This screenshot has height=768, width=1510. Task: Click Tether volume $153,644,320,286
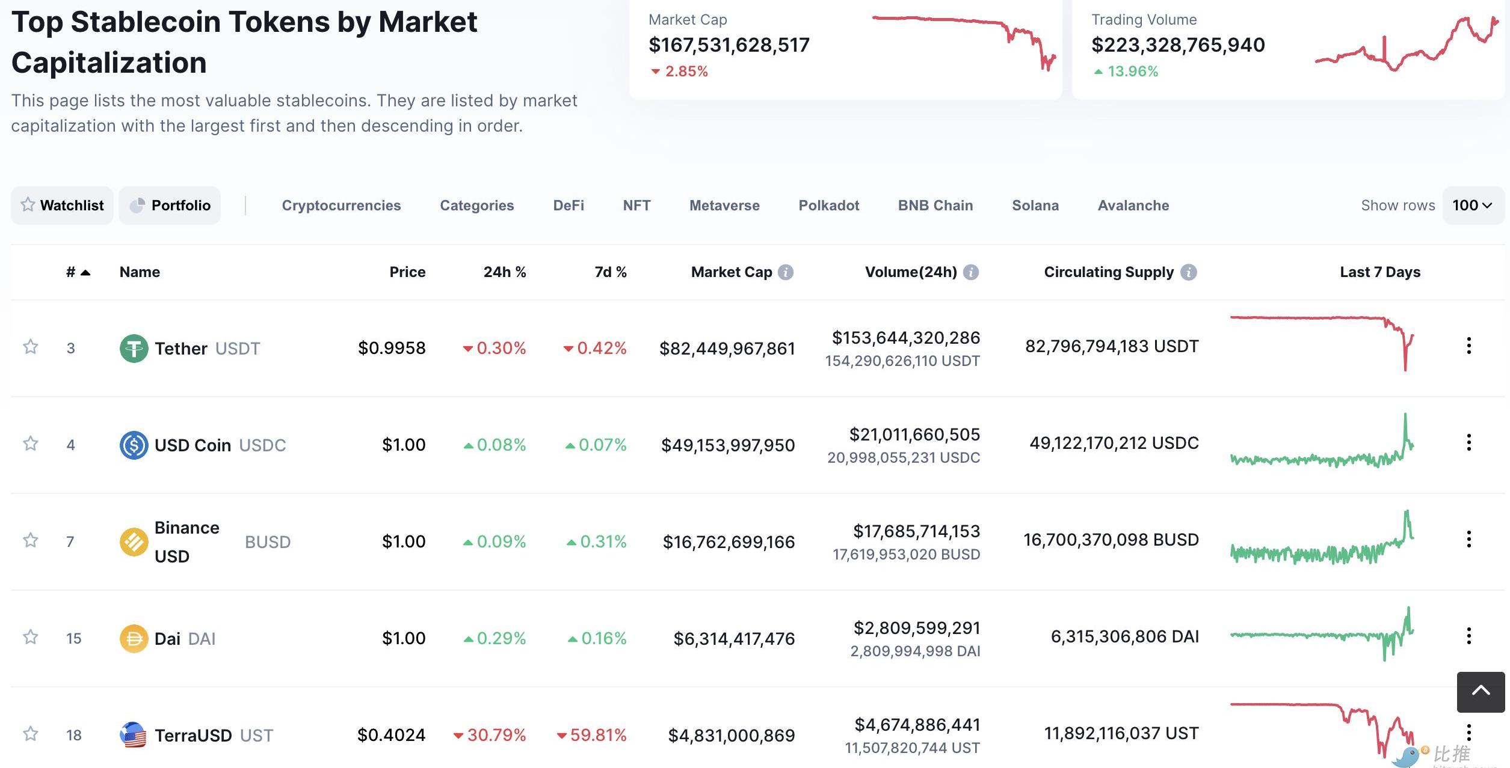(906, 338)
